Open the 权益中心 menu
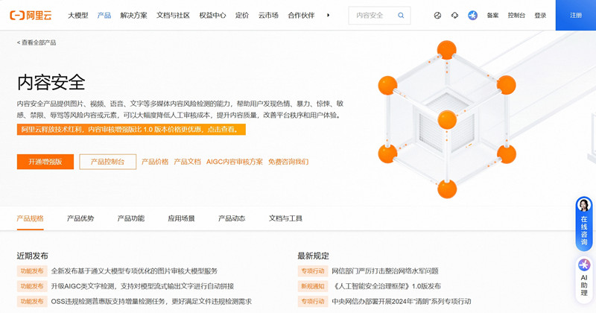The height and width of the screenshot is (313, 596). coord(212,15)
